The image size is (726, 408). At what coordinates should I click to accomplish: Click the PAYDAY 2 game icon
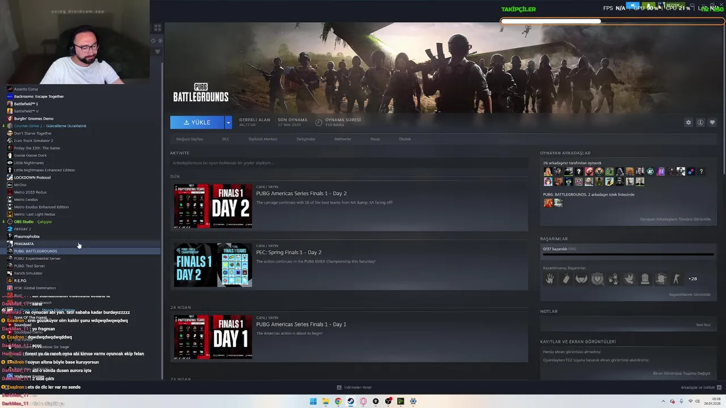coord(10,229)
